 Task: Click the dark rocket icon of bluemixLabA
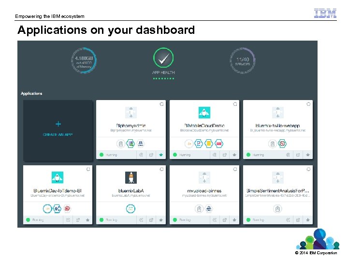pos(131,177)
